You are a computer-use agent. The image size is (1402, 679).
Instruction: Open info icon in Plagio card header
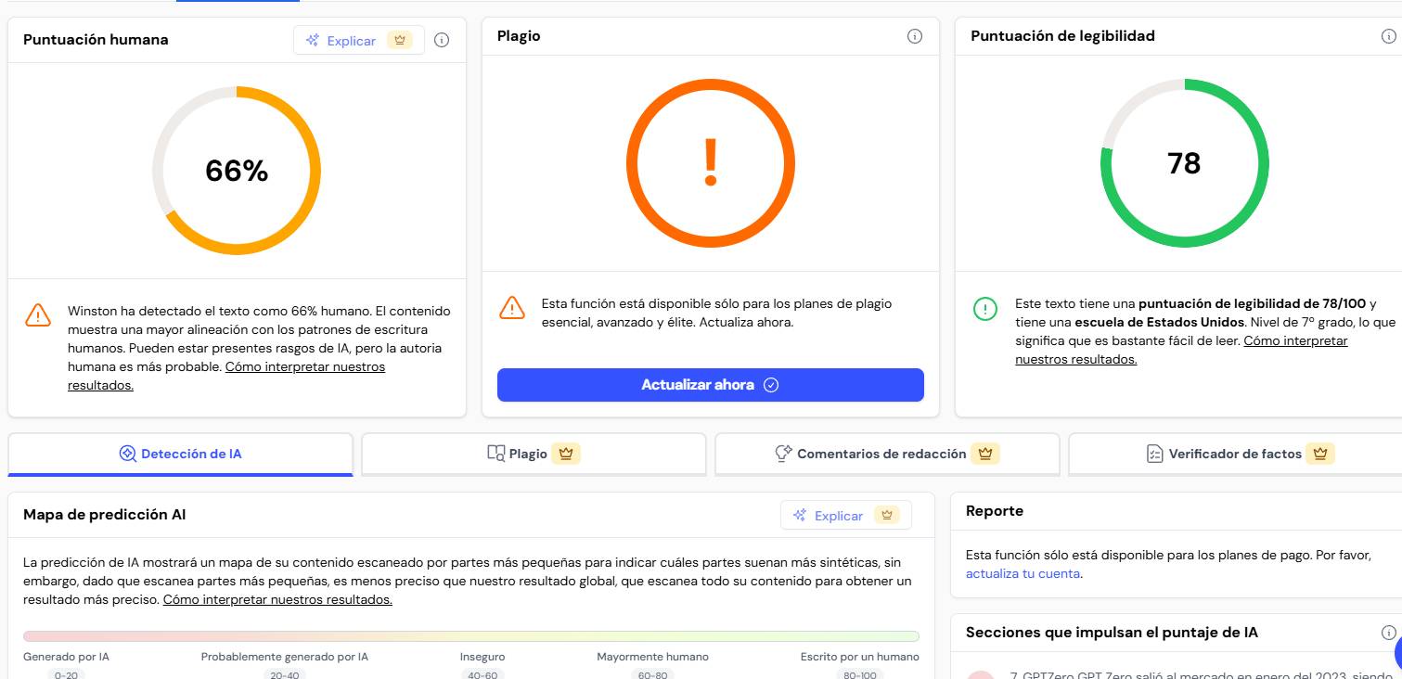pyautogui.click(x=915, y=36)
